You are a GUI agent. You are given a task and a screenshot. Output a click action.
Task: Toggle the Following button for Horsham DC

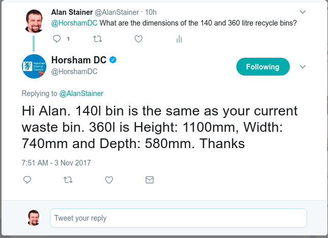[x=263, y=67]
